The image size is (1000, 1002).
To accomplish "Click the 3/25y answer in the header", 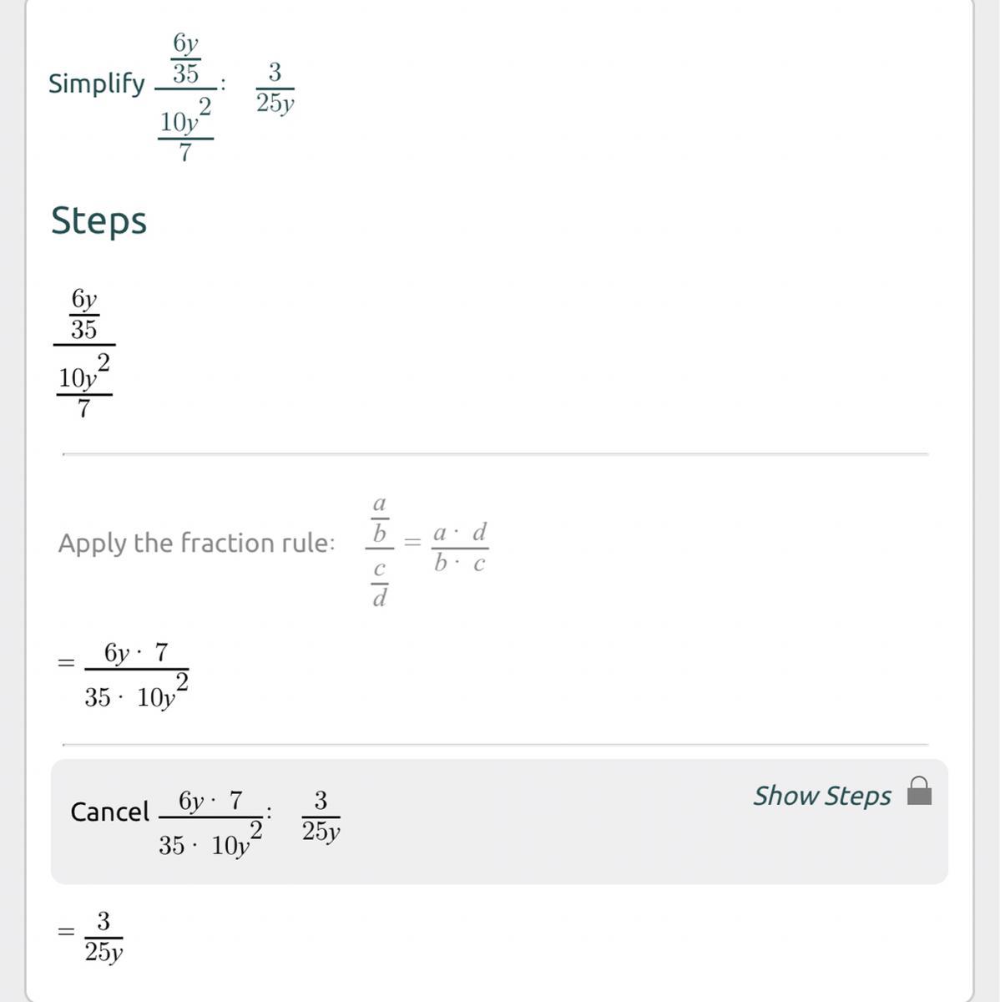I will coord(275,89).
